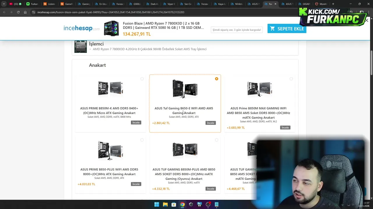Click the Chrome icon in taskbar
This screenshot has width=373, height=209.
182,204
